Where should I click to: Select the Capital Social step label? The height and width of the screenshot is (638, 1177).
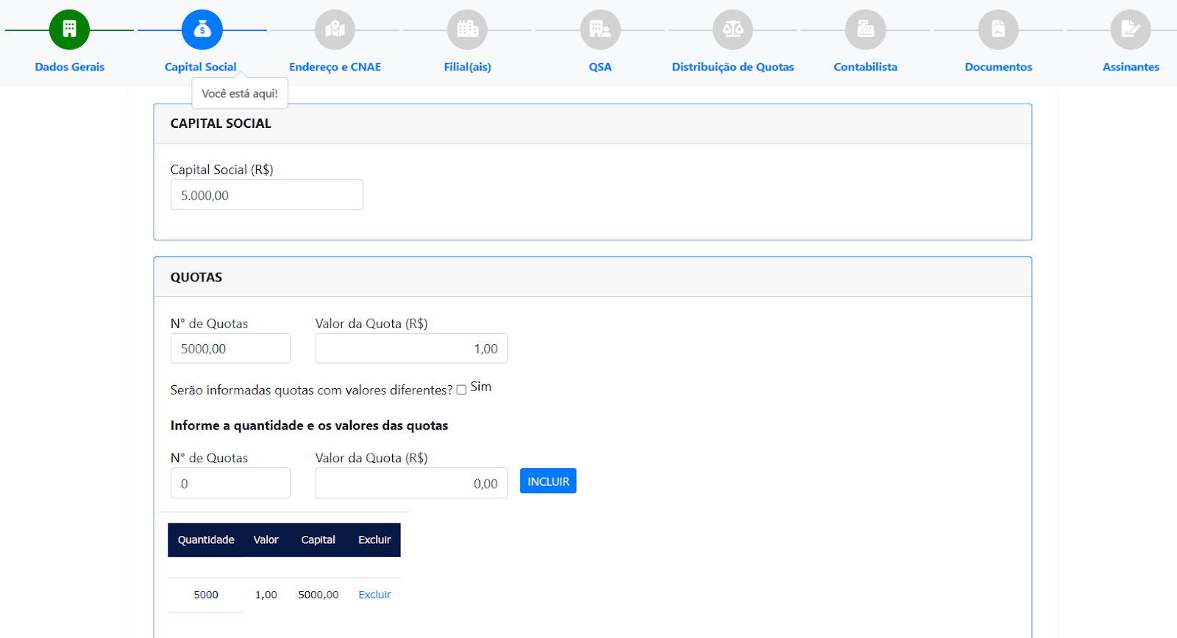[x=201, y=67]
